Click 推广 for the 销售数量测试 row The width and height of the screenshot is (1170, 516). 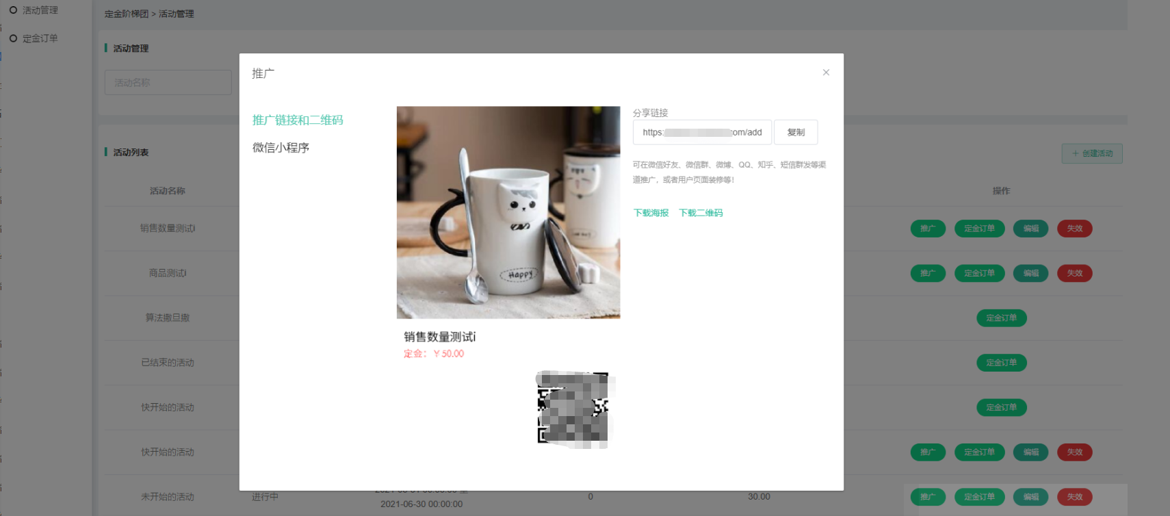928,229
